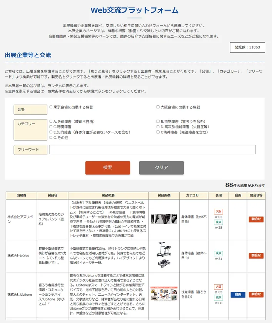This screenshot has width=272, height=323.
Task: Click booth number A-03
Action: (x=219, y=217)
